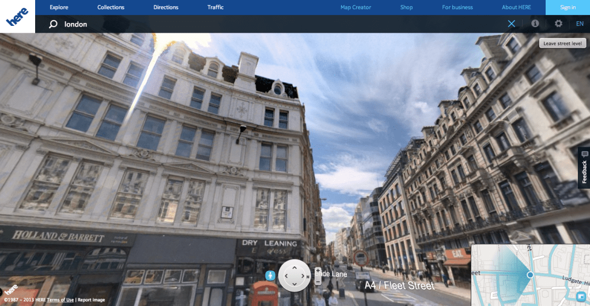Viewport: 590px width, 306px height.
Task: Click the blue pedestrian street-level icon
Action: click(270, 276)
